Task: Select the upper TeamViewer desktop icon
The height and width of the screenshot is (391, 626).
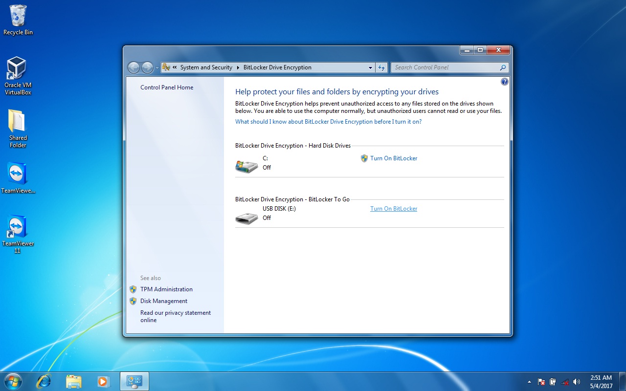Action: pyautogui.click(x=18, y=178)
